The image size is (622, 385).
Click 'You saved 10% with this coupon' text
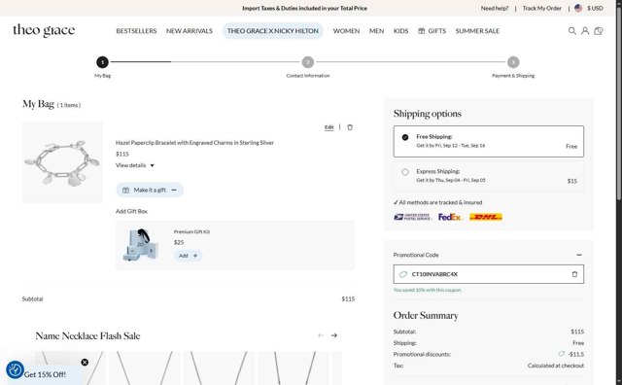point(428,290)
